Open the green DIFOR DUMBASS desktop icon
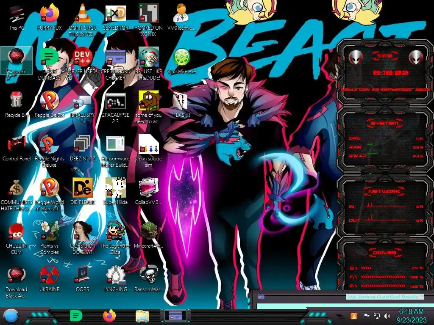The width and height of the screenshot is (434, 325). click(50, 63)
